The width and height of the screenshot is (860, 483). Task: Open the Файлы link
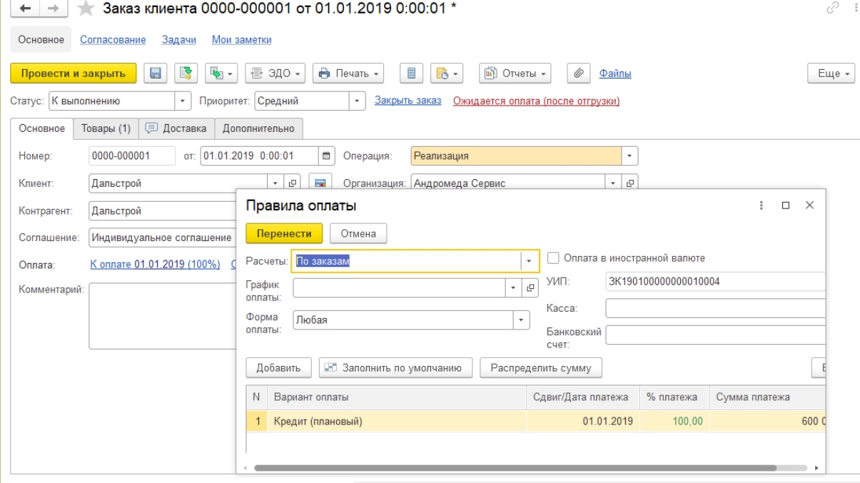(615, 73)
